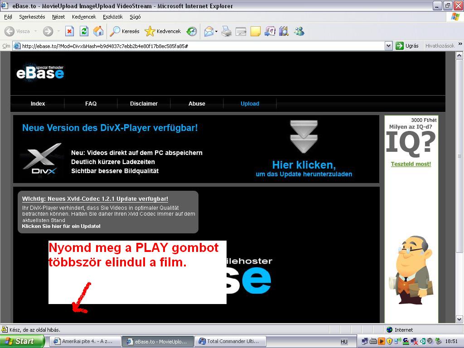Click the taskbar clock showing 18:51

(x=451, y=341)
